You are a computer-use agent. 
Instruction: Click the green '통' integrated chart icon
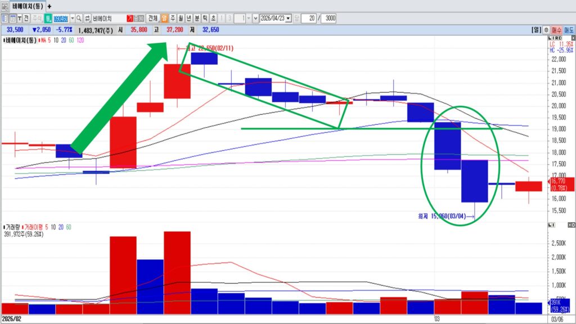pyautogui.click(x=48, y=18)
